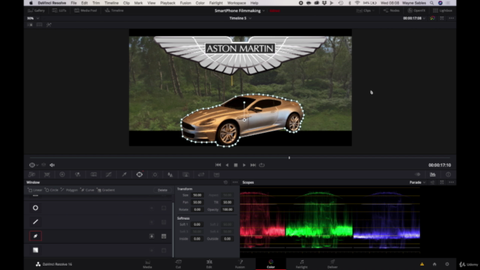This screenshot has width=480, height=270.
Task: Open the 3D stereoscopic palette
Action: (x=217, y=175)
